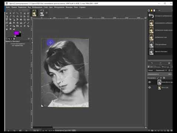Open the Правка menu

coord(14,7)
